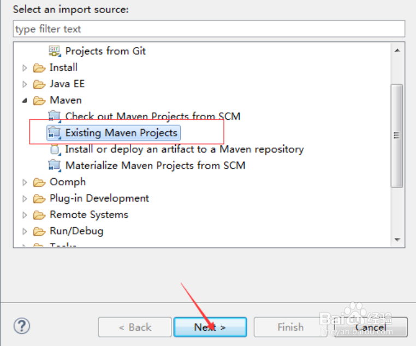Click the Projects from Git icon
Screen dimensions: 416x346
[55, 51]
